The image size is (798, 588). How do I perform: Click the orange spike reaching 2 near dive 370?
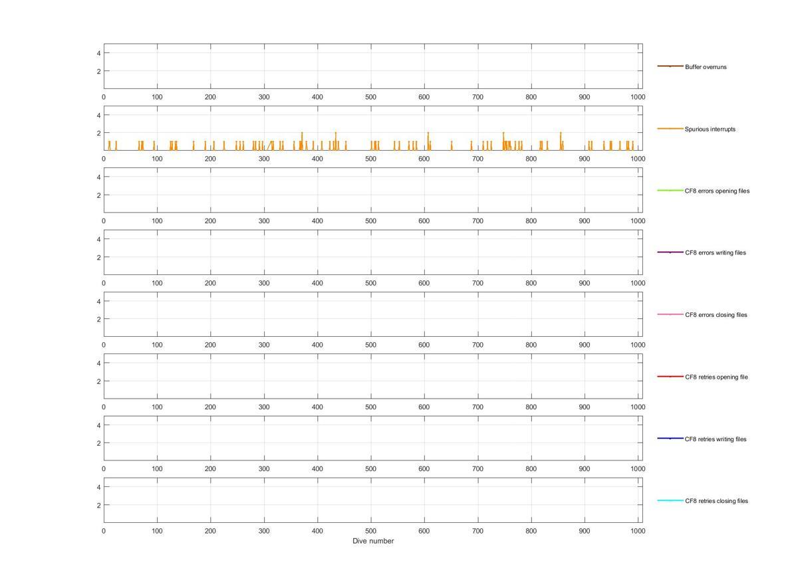click(302, 141)
